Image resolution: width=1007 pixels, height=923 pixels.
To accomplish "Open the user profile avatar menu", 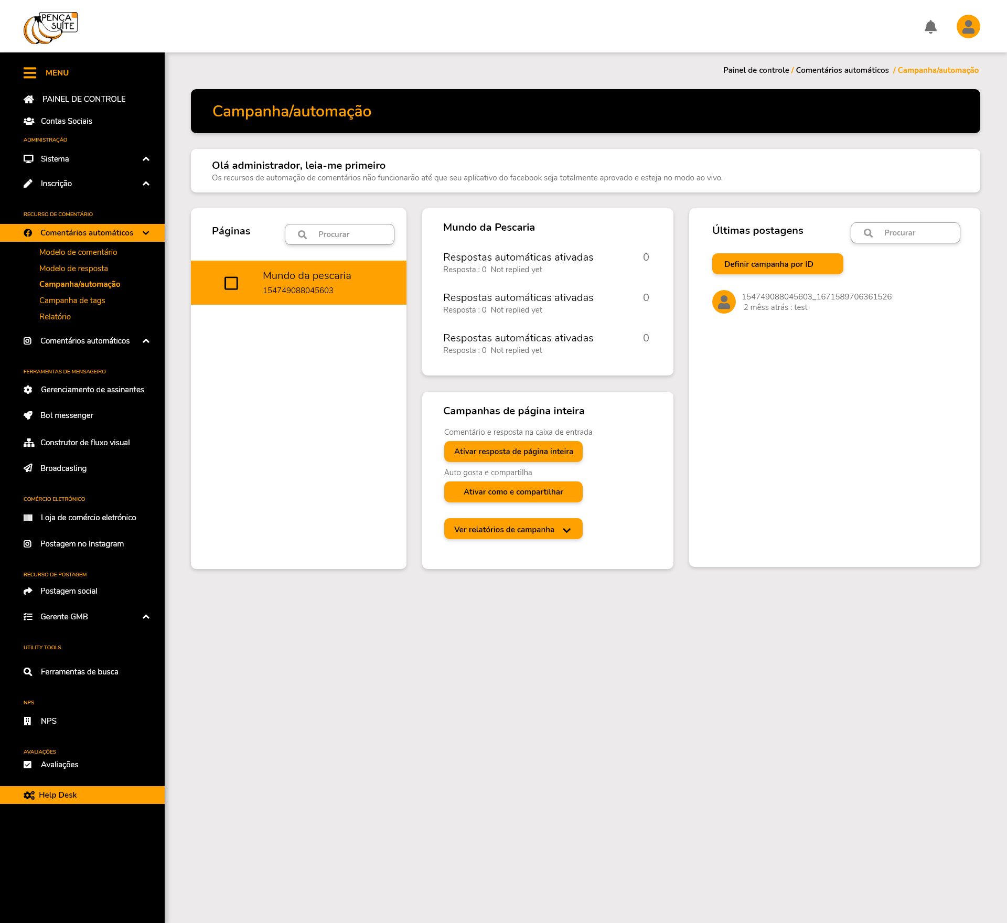I will point(968,27).
